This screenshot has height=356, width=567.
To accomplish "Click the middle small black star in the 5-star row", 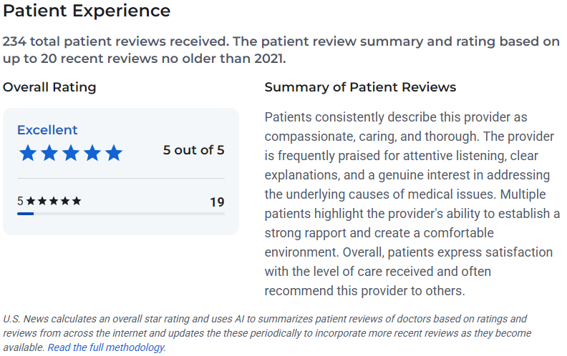I will [x=54, y=201].
